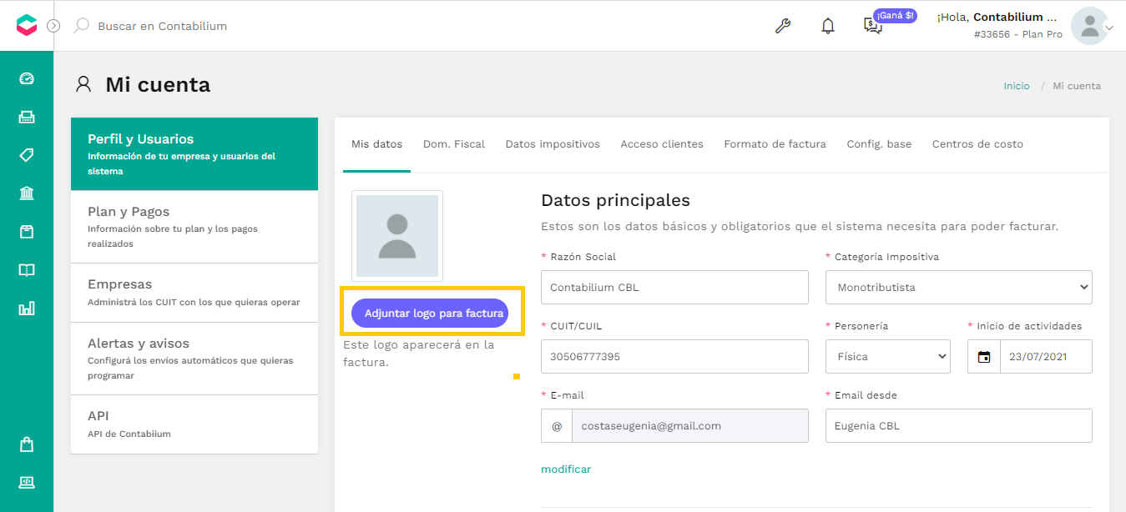This screenshot has width=1126, height=512.
Task: Switch to the 'Mis datos' tab
Action: click(376, 144)
